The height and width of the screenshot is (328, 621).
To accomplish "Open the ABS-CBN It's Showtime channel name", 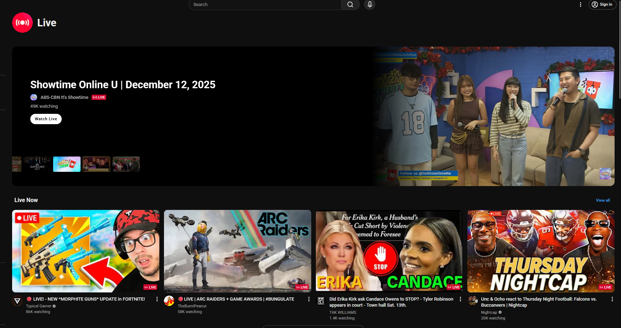I will point(65,97).
